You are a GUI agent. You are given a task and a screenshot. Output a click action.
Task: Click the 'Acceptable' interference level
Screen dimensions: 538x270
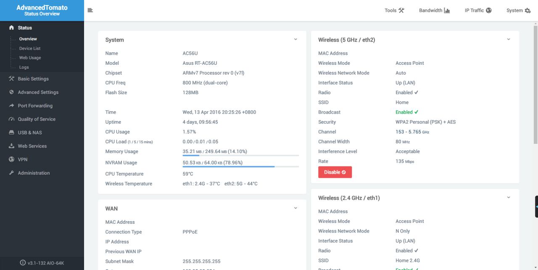(408, 151)
